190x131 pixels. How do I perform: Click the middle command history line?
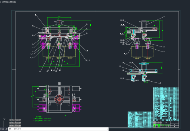click(x=15, y=123)
